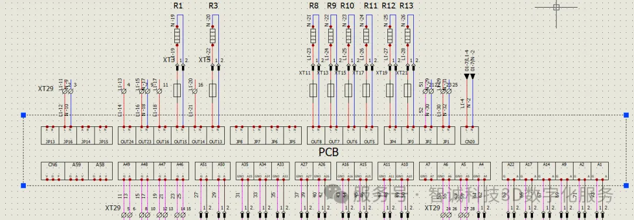Click the XT19 terminal label
This screenshot has height=220, width=634.
coord(382,73)
